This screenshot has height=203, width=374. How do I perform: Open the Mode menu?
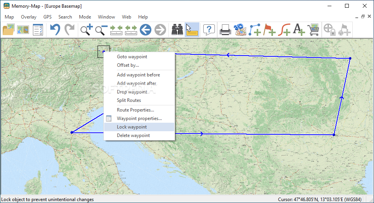click(85, 17)
